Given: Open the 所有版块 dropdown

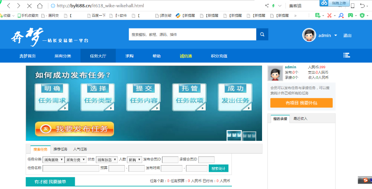Looking at the screenshot, I should point(54,160).
